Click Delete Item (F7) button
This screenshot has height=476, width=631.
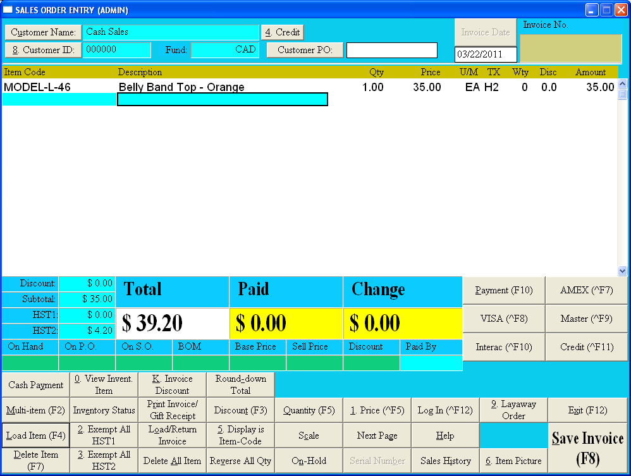click(35, 460)
